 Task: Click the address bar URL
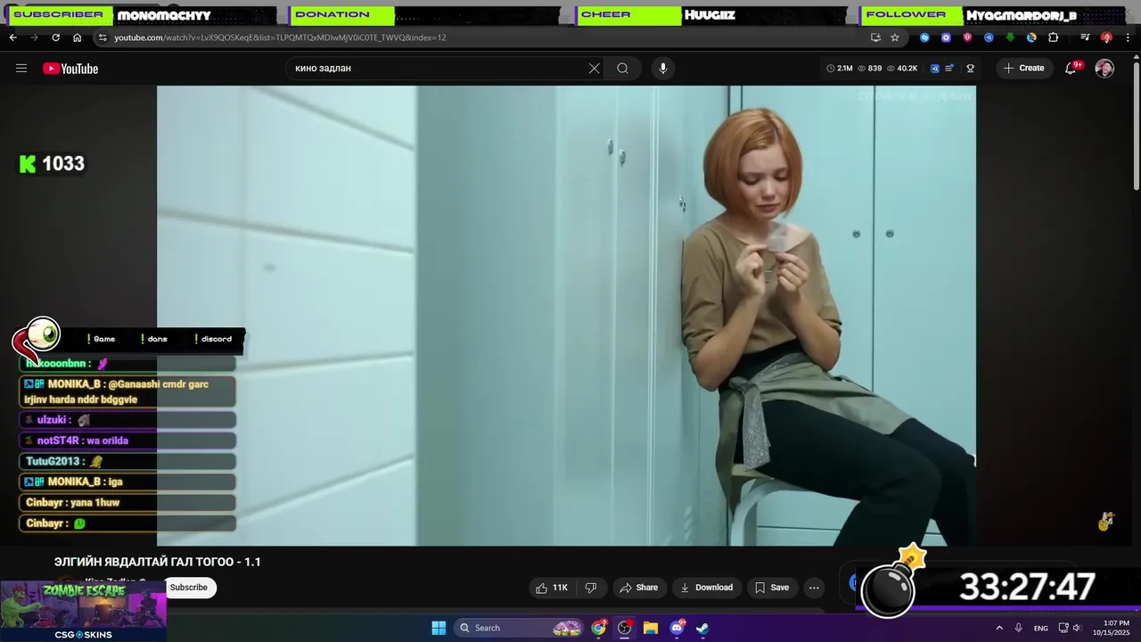[280, 37]
